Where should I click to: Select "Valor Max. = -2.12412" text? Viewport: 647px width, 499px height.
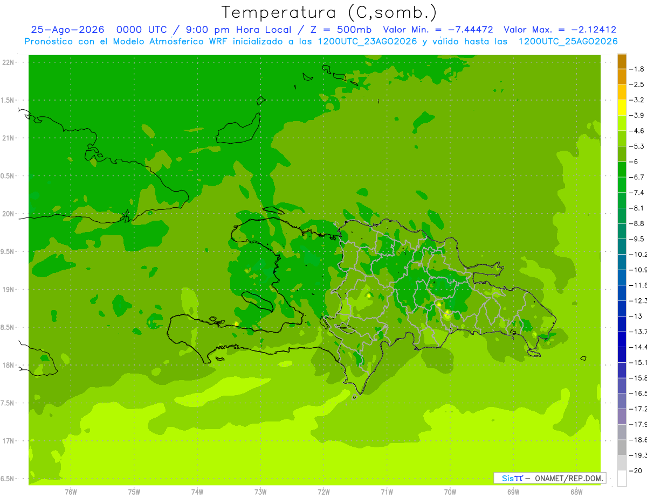point(560,30)
